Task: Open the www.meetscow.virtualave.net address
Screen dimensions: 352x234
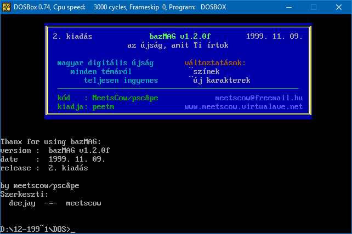Action: 243,107
